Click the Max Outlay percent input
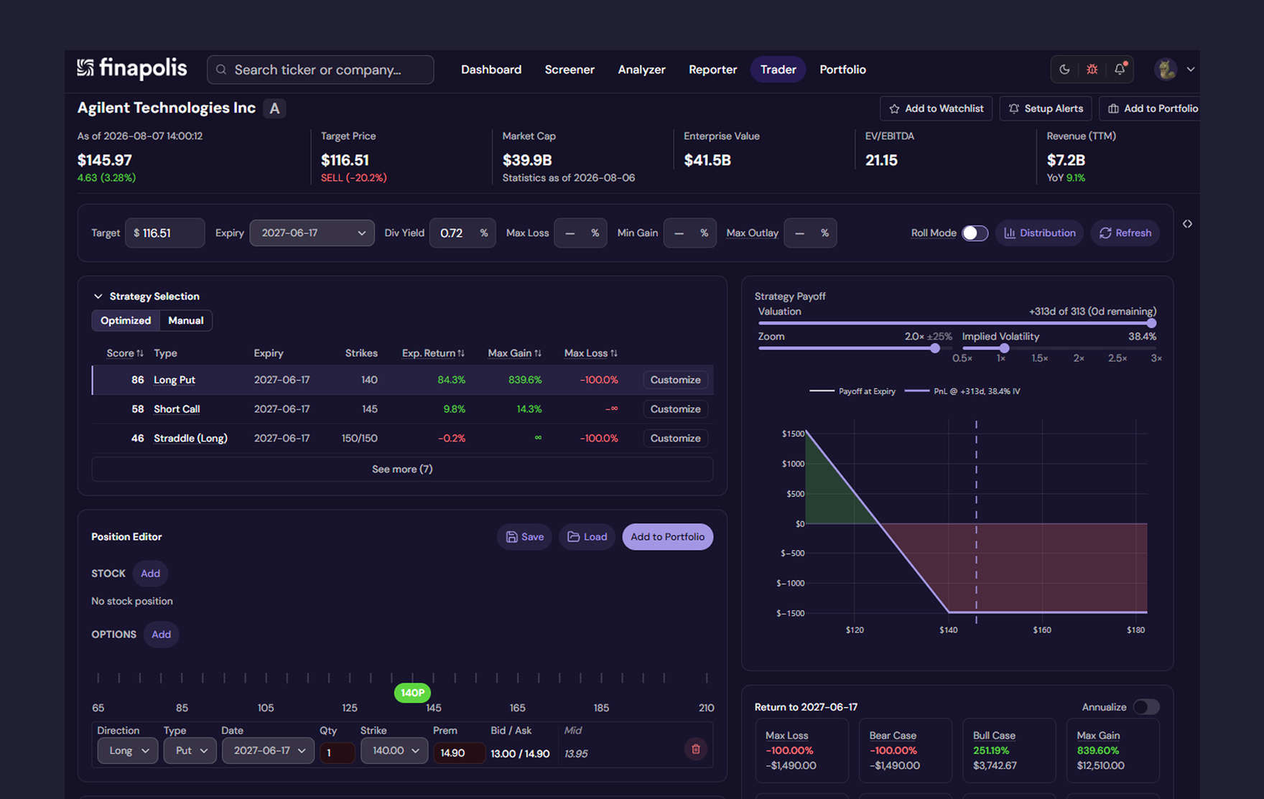 (810, 233)
